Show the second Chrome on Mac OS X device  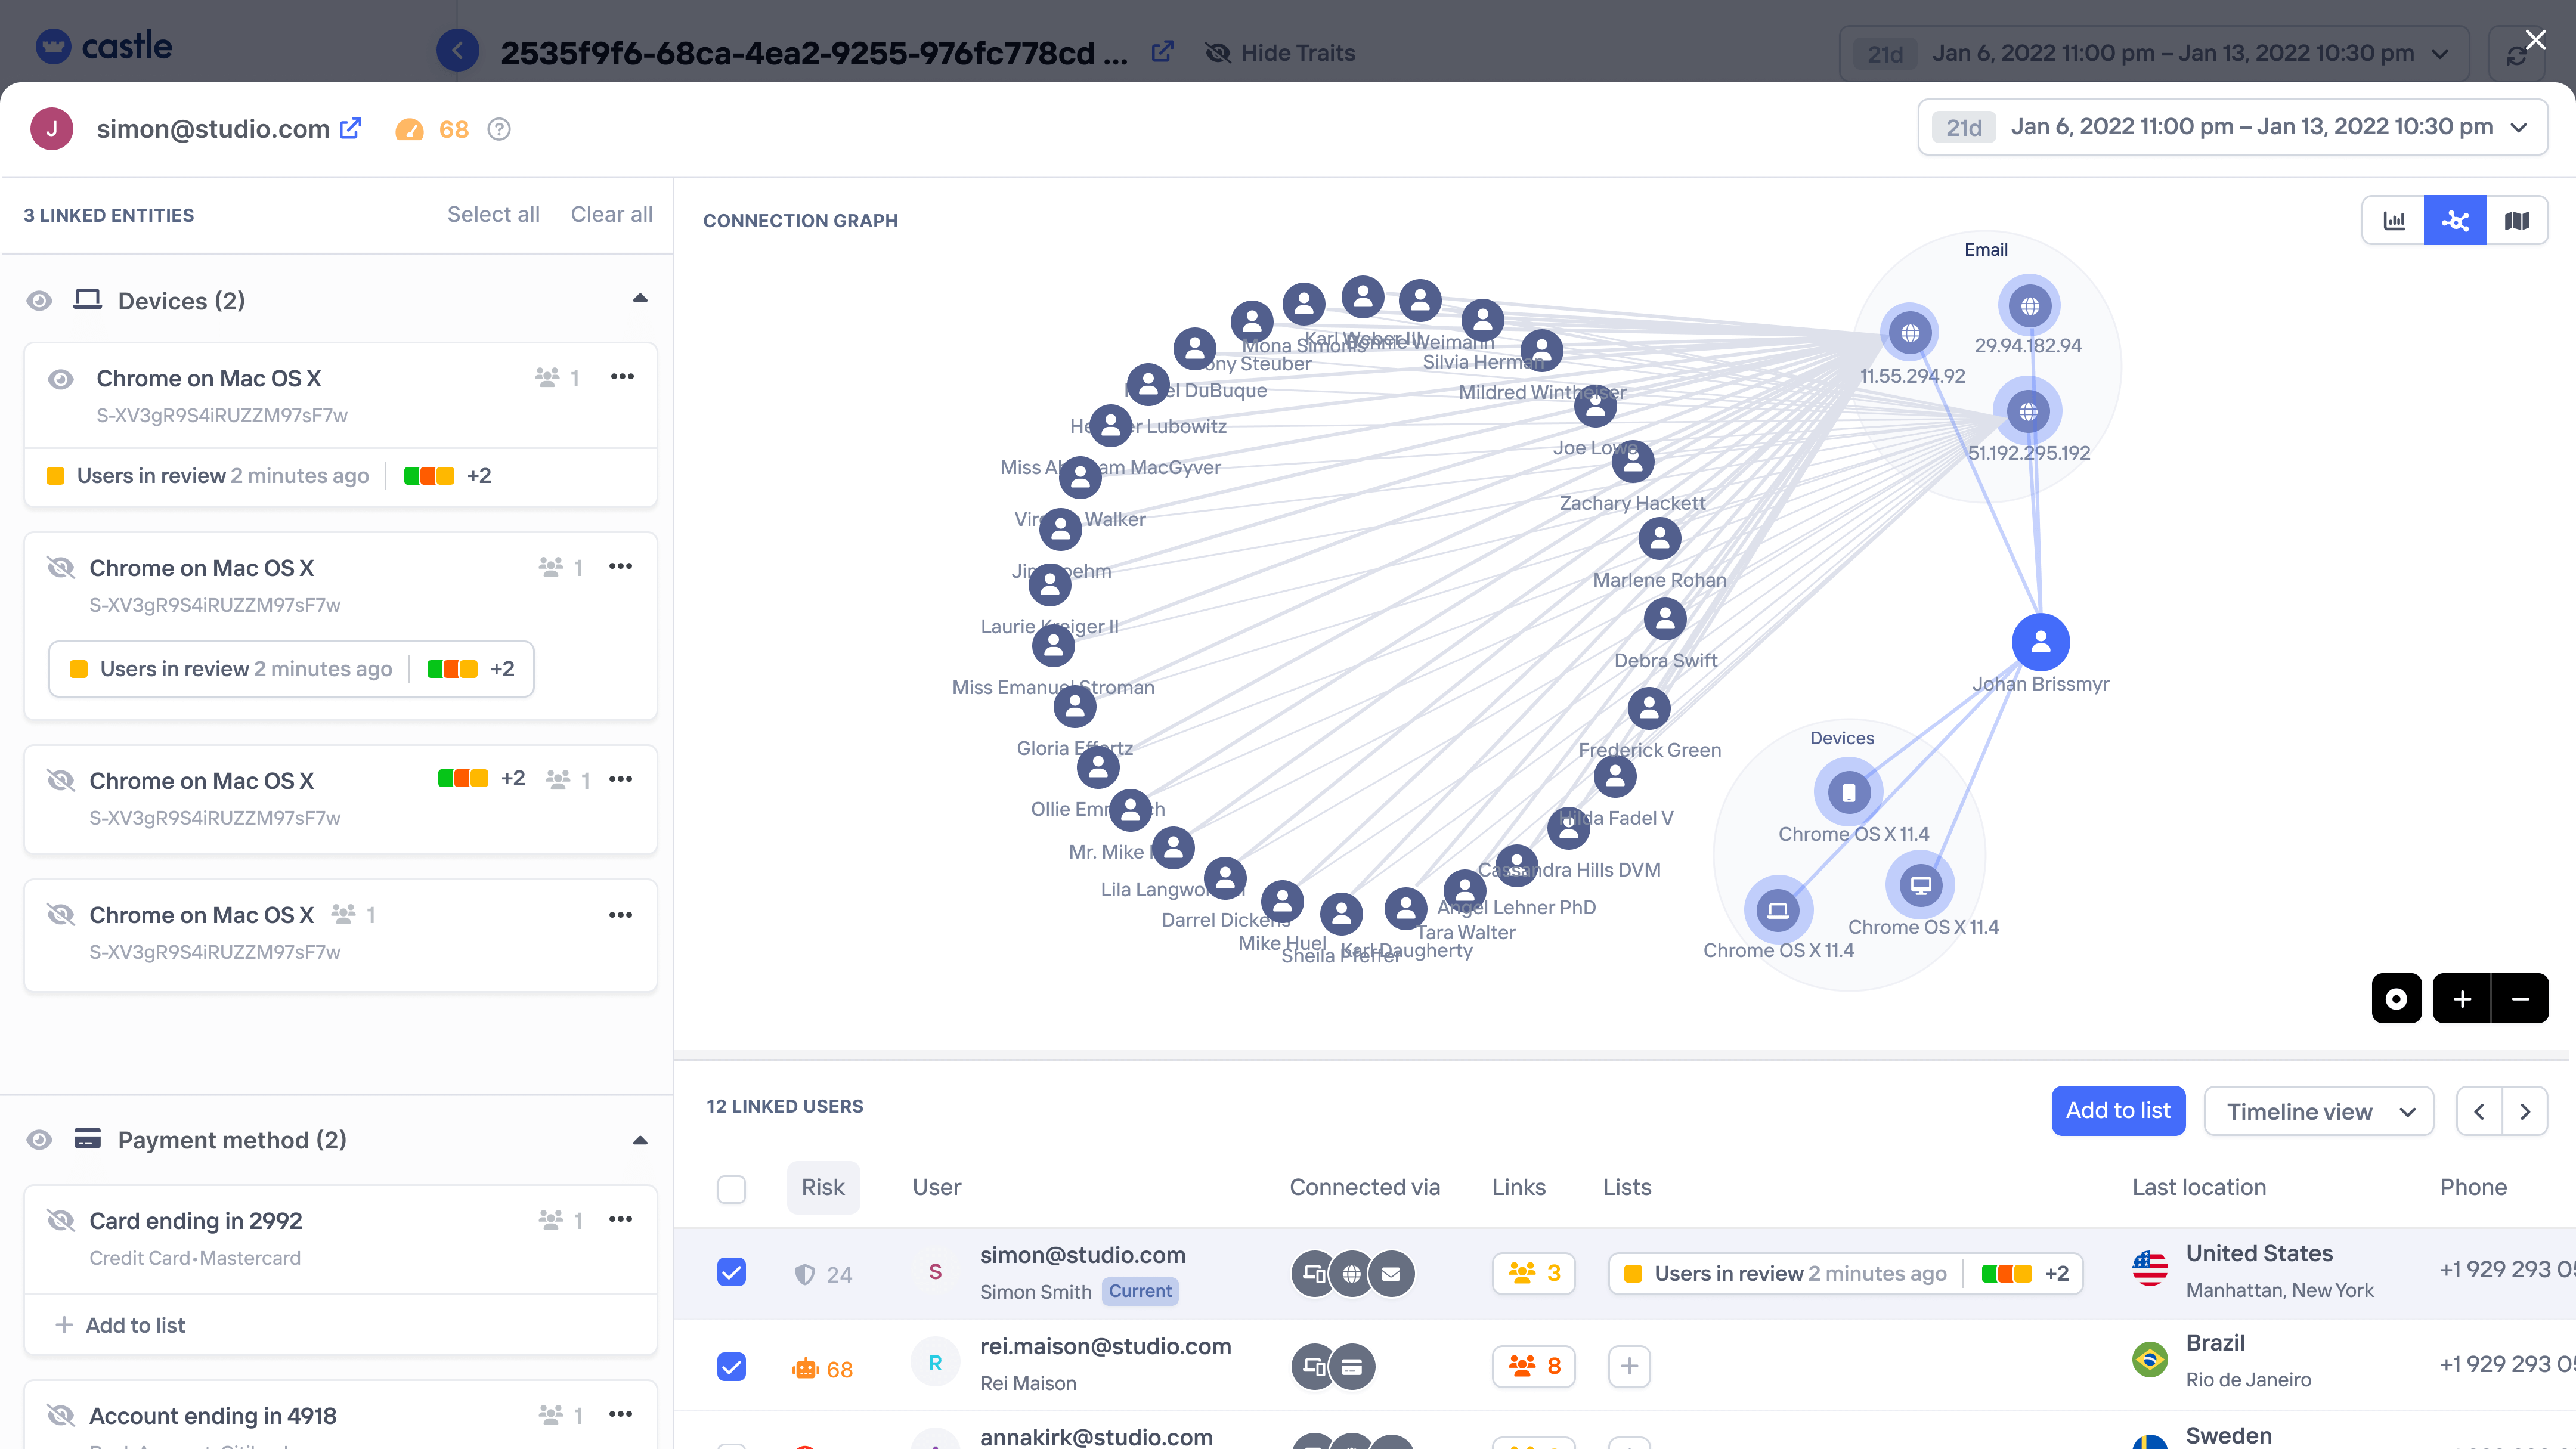click(x=61, y=568)
